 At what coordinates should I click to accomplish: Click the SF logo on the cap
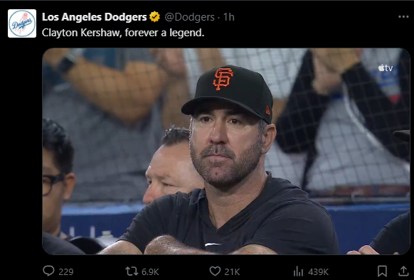(x=223, y=79)
